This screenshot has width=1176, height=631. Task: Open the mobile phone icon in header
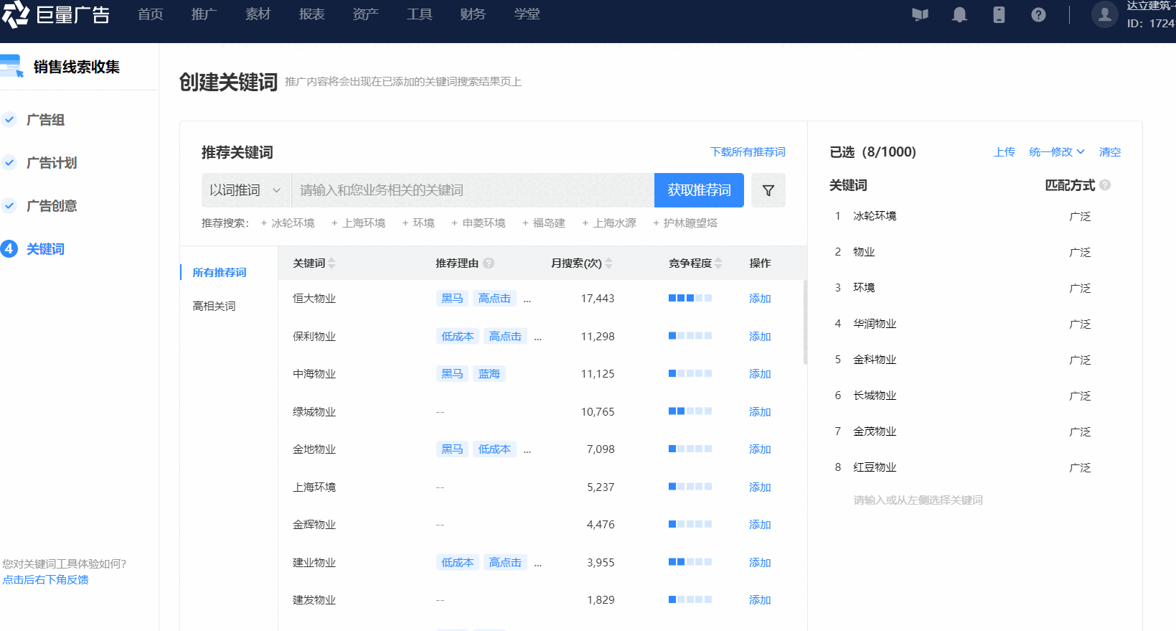(x=999, y=15)
